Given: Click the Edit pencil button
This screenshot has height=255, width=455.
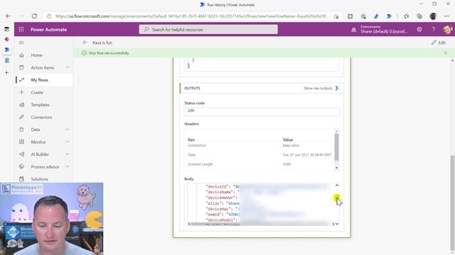Looking at the screenshot, I should tap(439, 42).
